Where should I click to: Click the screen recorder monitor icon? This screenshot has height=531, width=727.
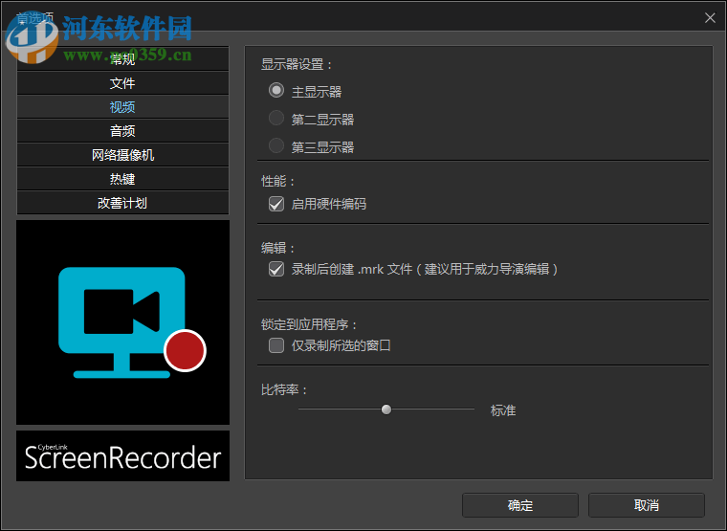(132, 322)
